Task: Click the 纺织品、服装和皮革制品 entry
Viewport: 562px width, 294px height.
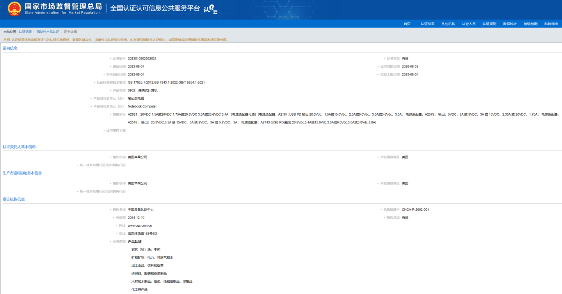Action: click(149, 274)
